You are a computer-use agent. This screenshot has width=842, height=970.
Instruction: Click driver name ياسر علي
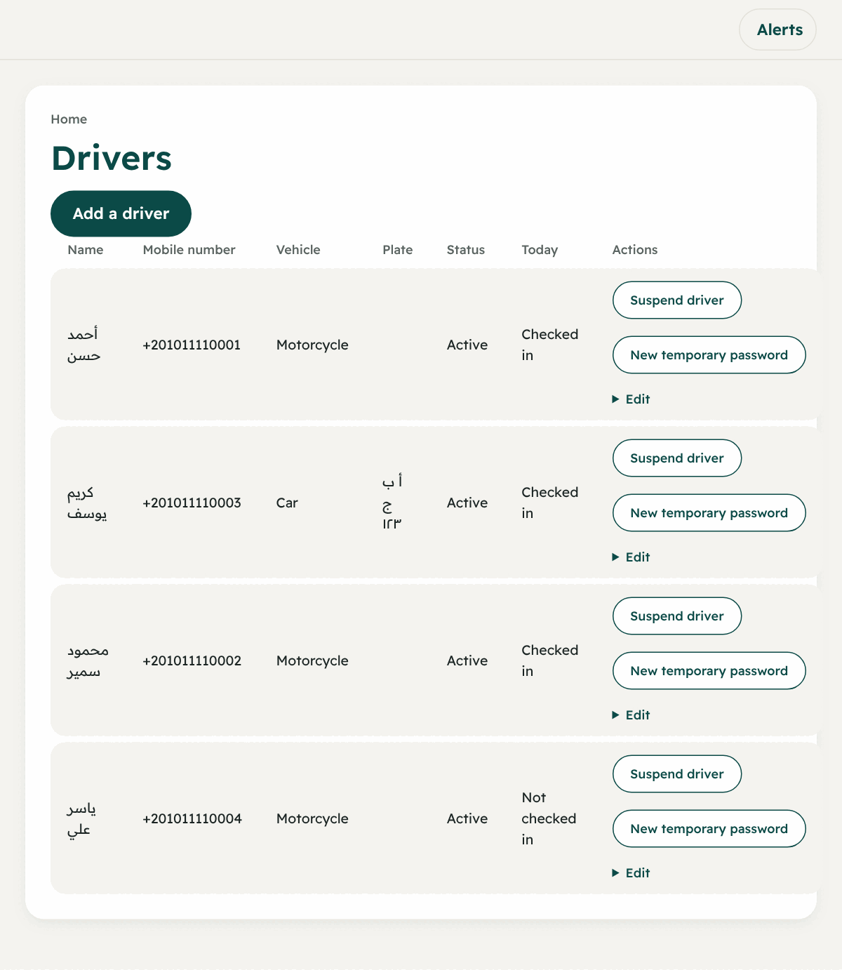tap(81, 818)
